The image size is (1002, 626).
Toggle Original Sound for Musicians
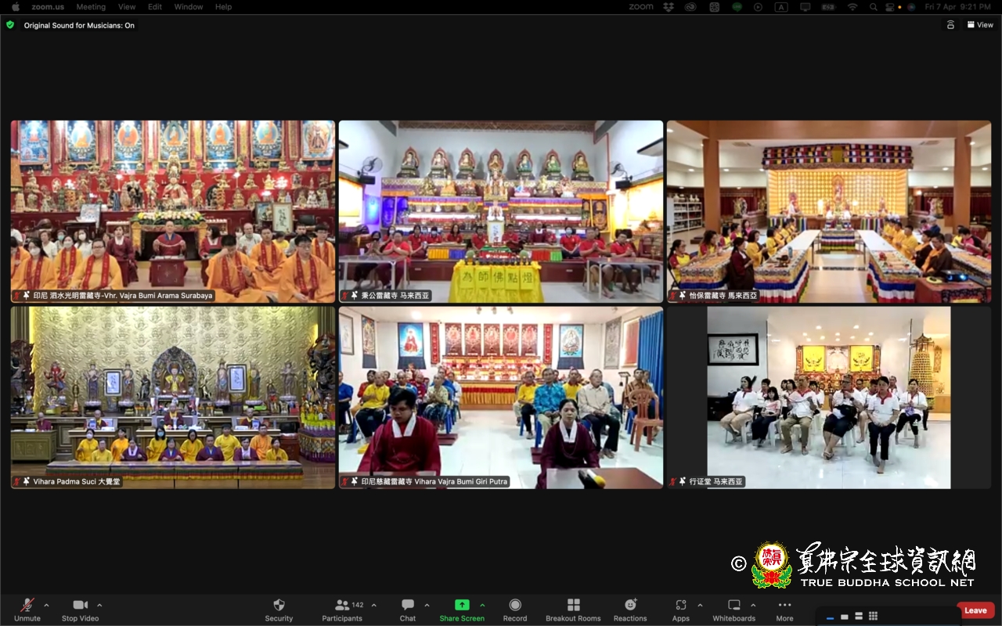[79, 25]
